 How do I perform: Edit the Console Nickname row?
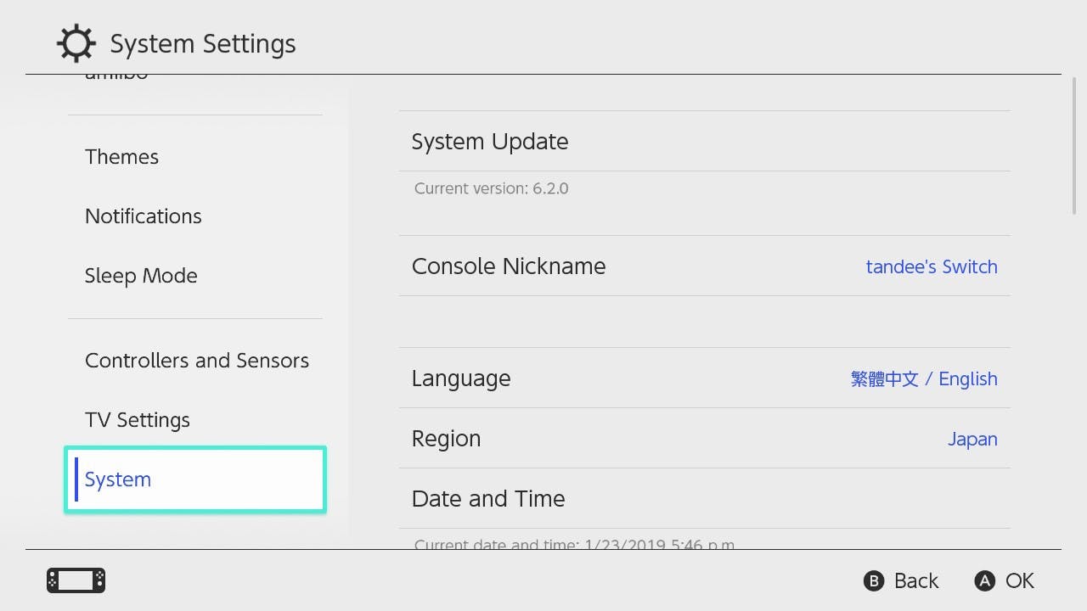point(704,266)
